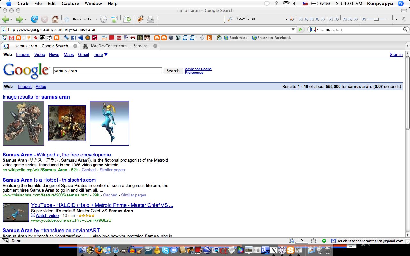
Task: Click the Google Search button
Action: coord(173,71)
